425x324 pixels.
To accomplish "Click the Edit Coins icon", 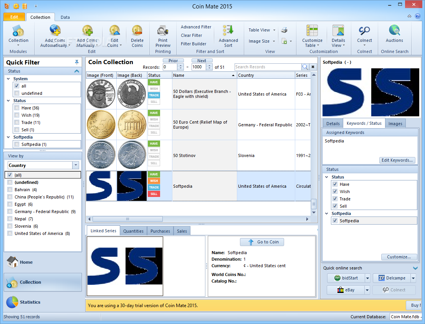I will coord(114,36).
